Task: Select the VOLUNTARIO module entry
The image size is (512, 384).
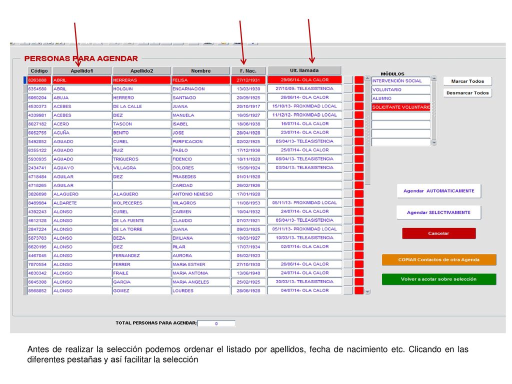Action: click(x=401, y=90)
